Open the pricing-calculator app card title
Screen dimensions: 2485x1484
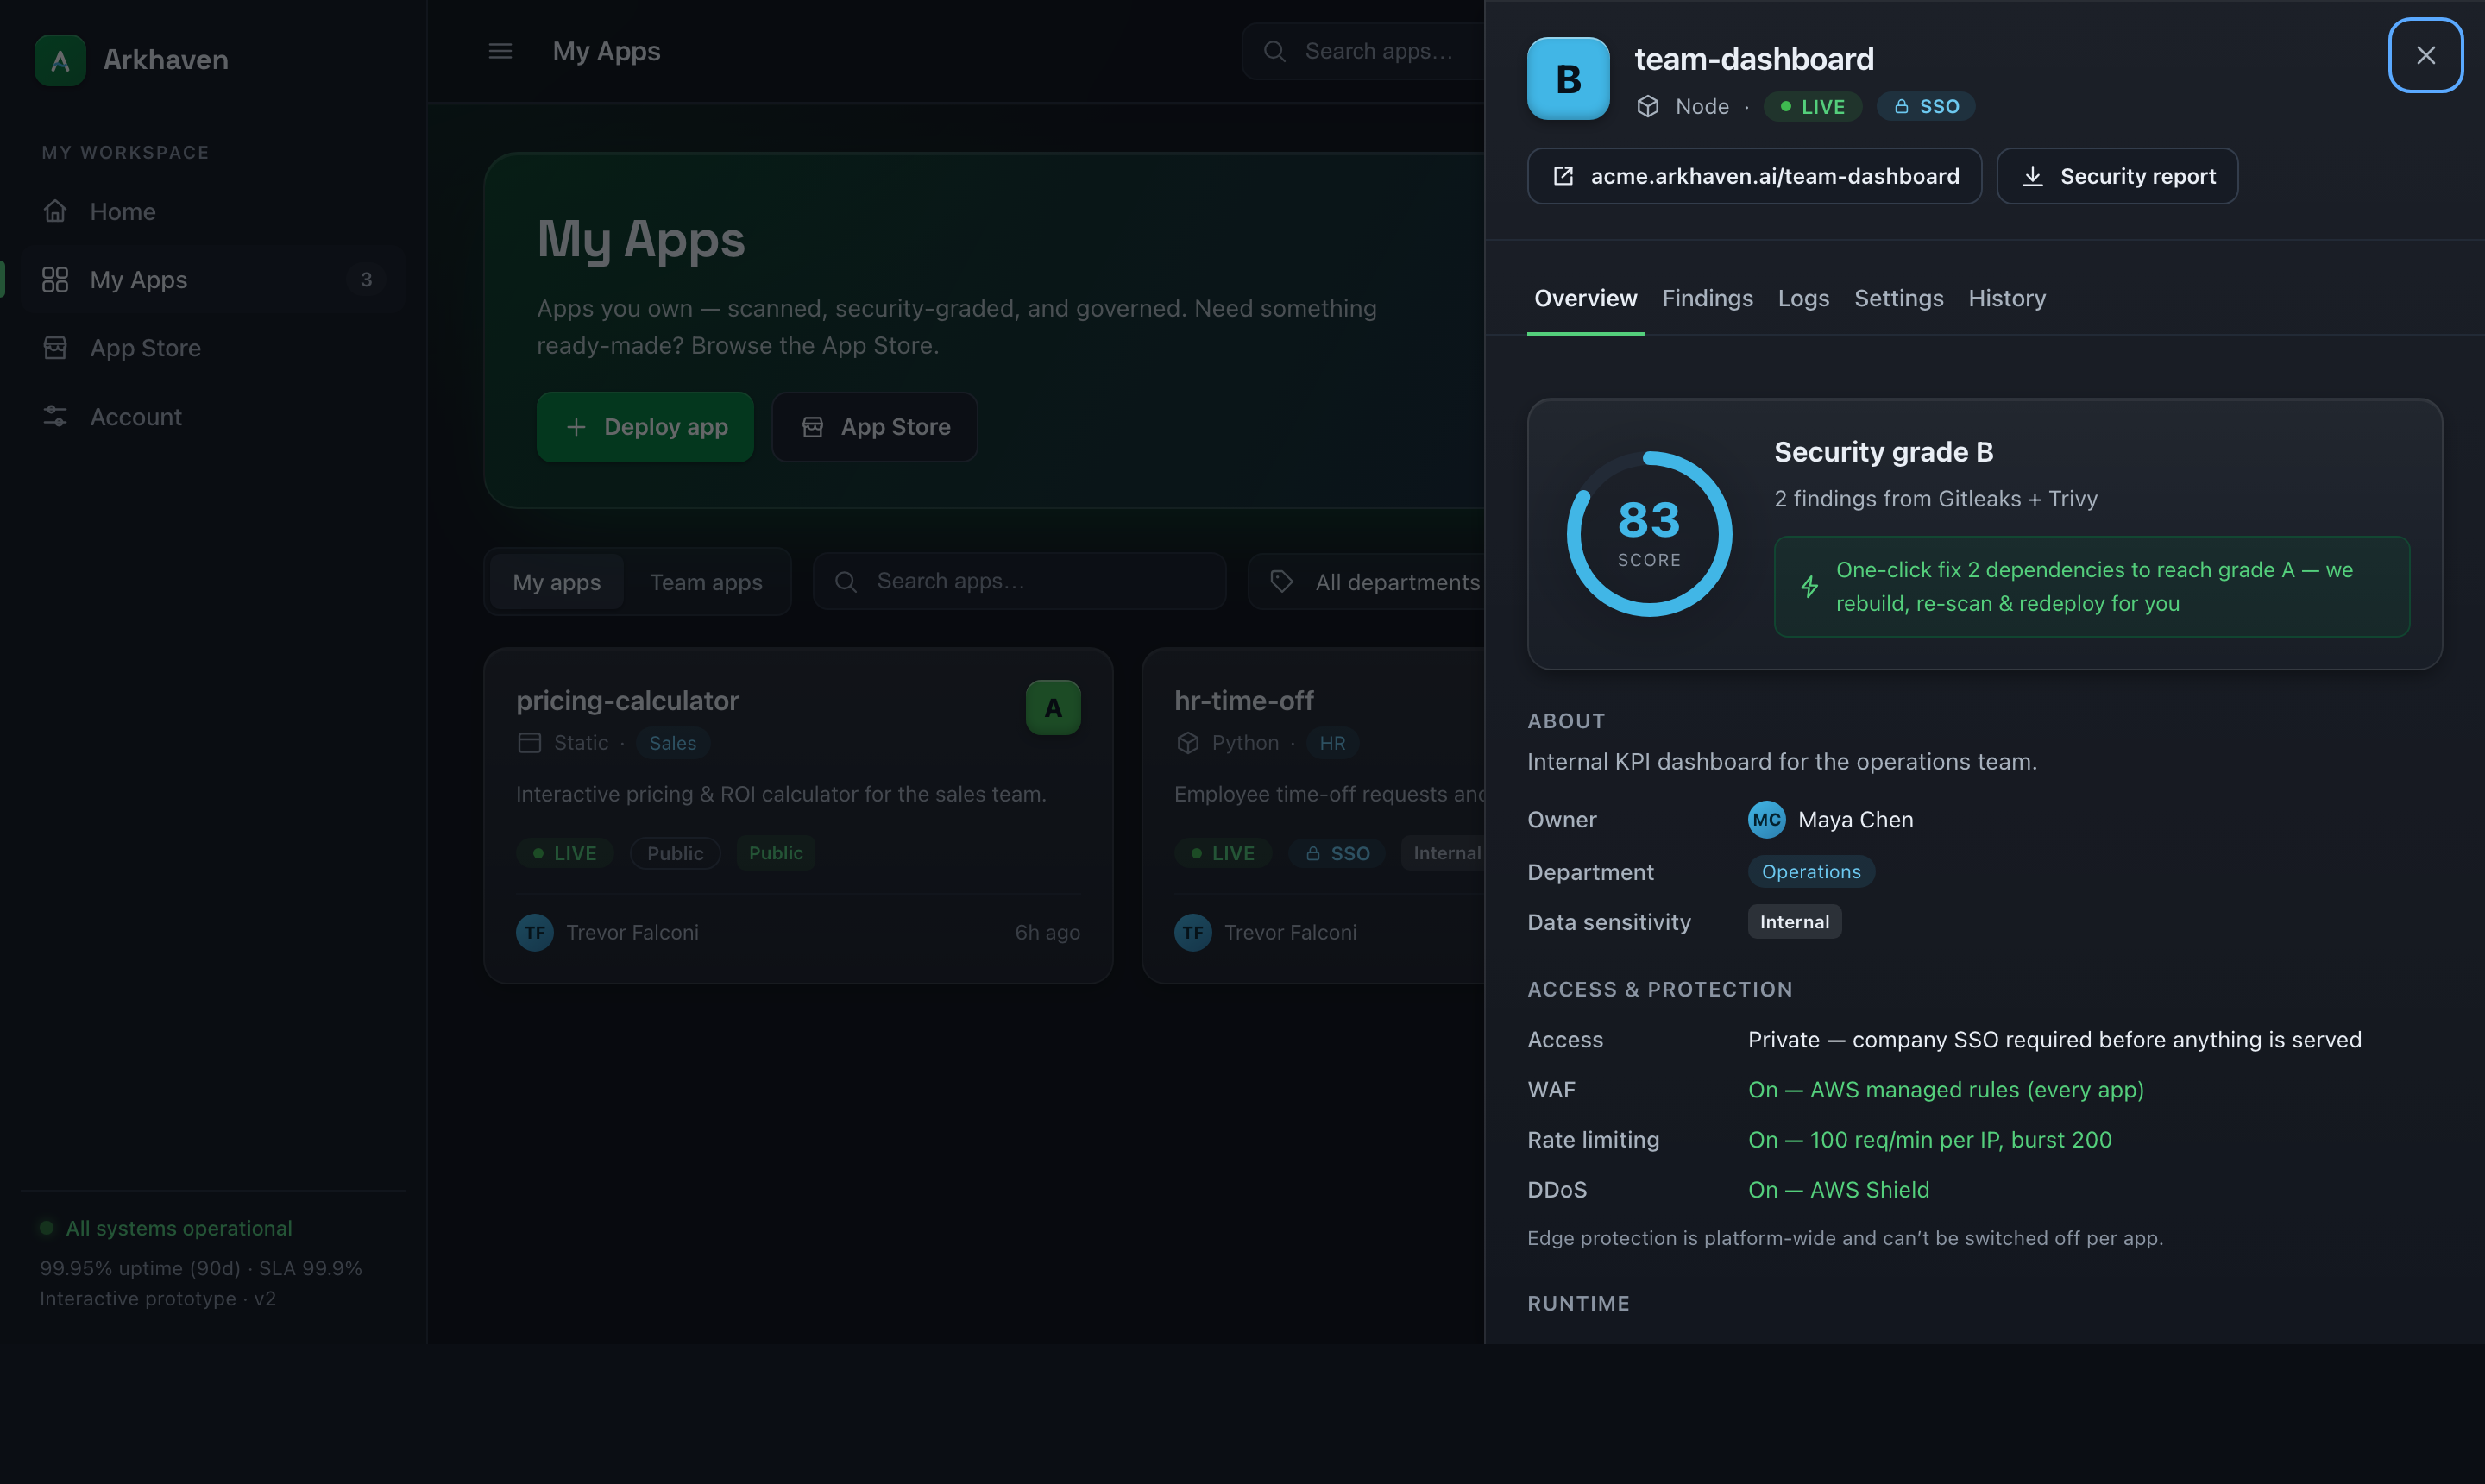[x=627, y=701]
